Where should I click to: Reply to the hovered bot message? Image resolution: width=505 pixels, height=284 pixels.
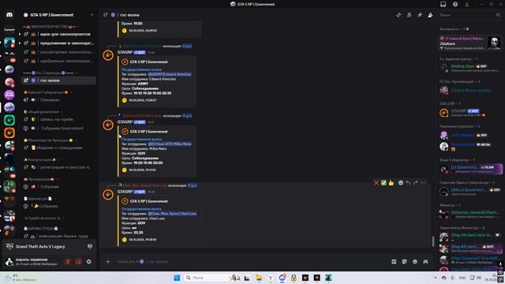[408, 183]
